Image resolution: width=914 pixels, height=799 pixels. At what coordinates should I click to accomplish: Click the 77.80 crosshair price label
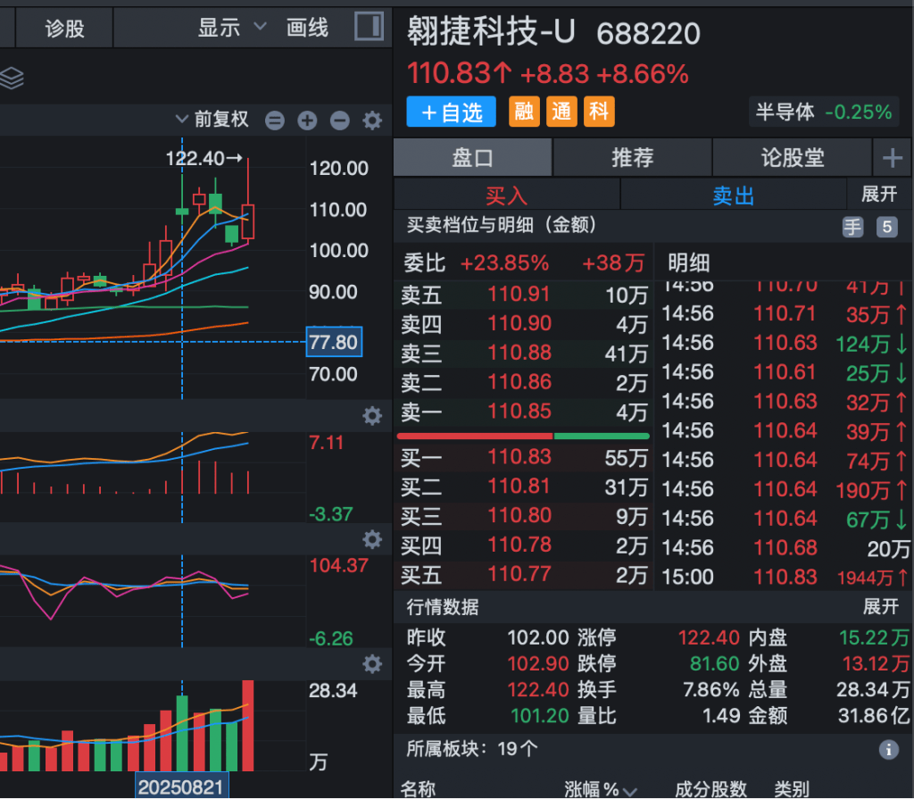[x=334, y=342]
